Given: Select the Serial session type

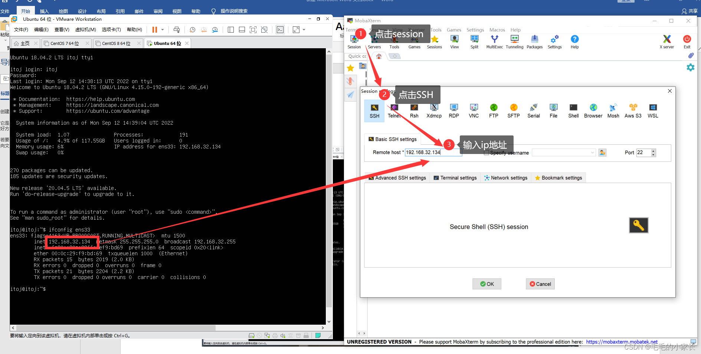Looking at the screenshot, I should tap(534, 111).
